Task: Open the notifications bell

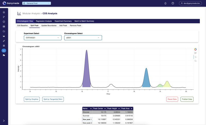Action: (x=165, y=3)
